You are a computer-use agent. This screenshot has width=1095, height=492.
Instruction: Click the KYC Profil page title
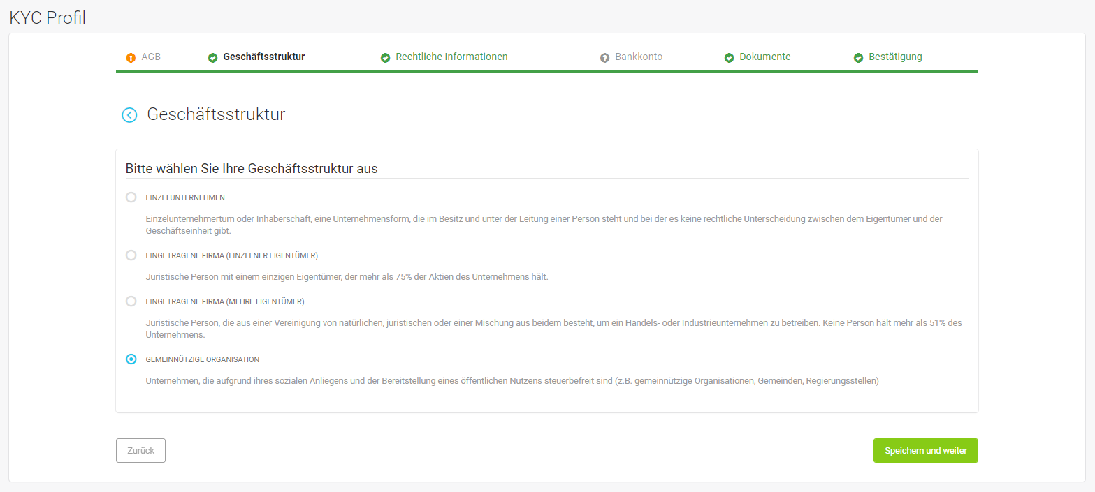click(47, 17)
